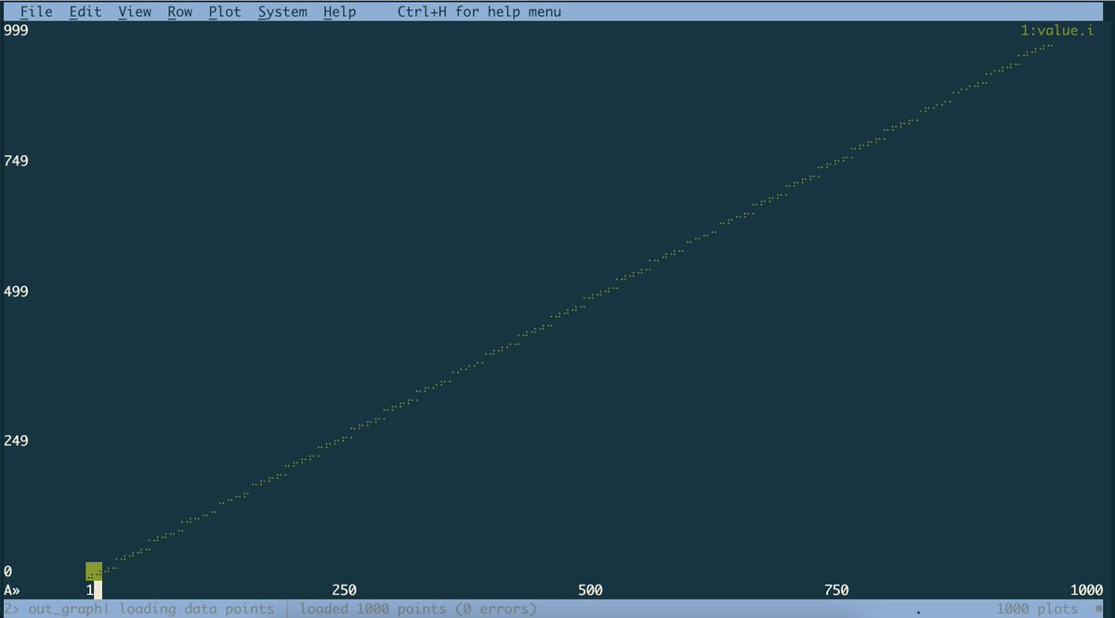This screenshot has width=1115, height=618.
Task: Click the 'loaded 1000 points (0 errors)' status
Action: pos(418,609)
